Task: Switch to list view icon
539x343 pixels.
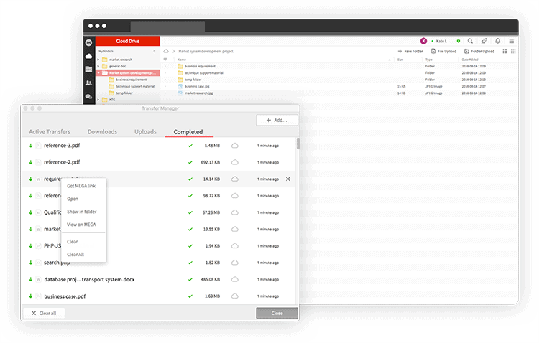Action: 505,51
